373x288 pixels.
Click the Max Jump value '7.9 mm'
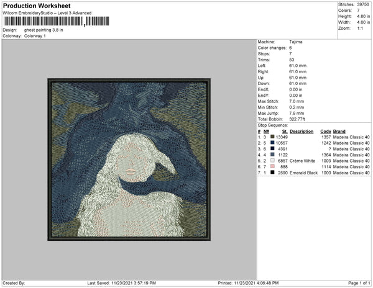(297, 113)
